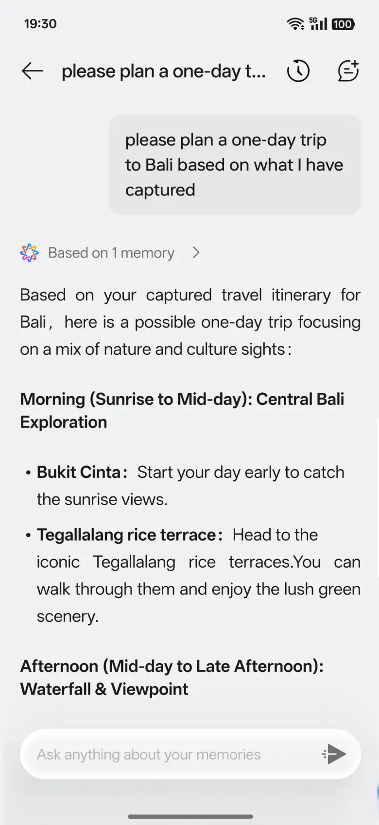Tap the 19:30 status bar clock

coord(40,24)
